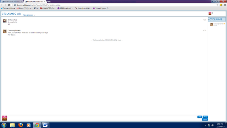
Task: Switch to the Recent Wiki Activity tab
Action: (x=12, y=1)
